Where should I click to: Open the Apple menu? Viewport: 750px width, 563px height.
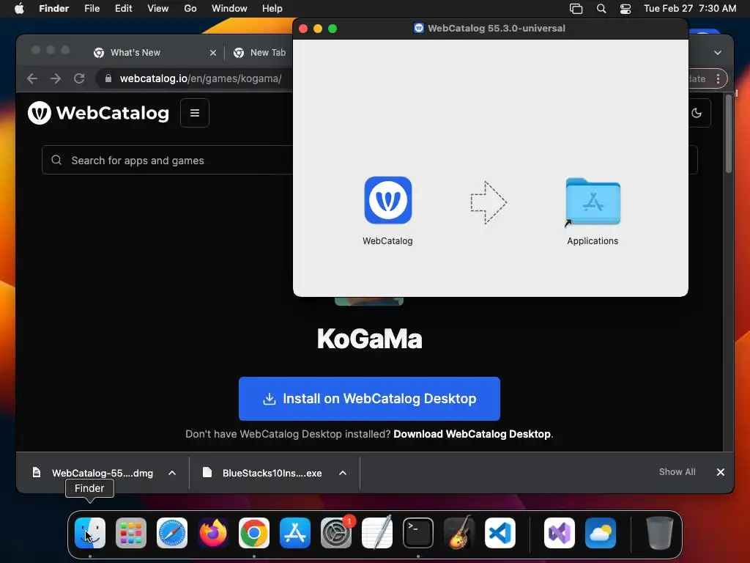point(19,9)
